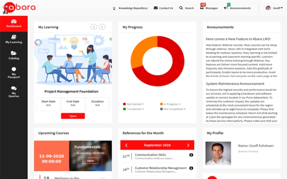This screenshot has height=179, width=287.
Task: Go to previous month in References calendar
Action: 126,145
